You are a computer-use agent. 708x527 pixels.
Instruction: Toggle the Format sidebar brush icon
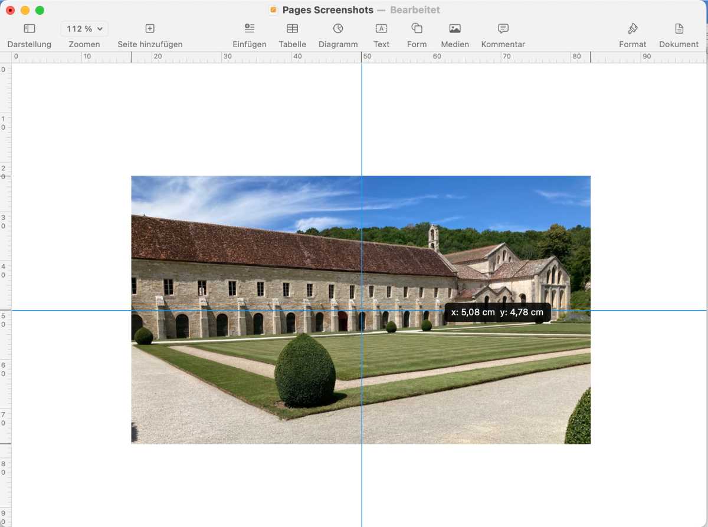click(632, 28)
